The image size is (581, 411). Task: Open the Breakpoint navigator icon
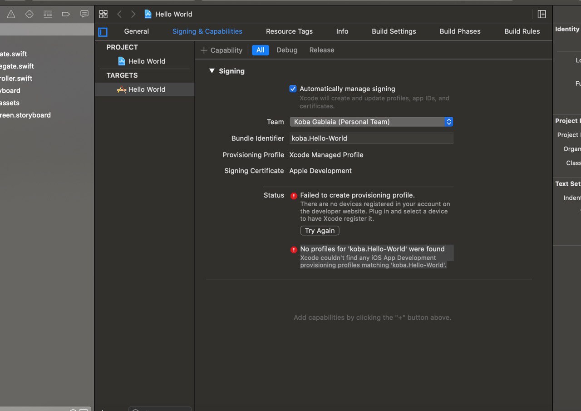click(x=66, y=14)
